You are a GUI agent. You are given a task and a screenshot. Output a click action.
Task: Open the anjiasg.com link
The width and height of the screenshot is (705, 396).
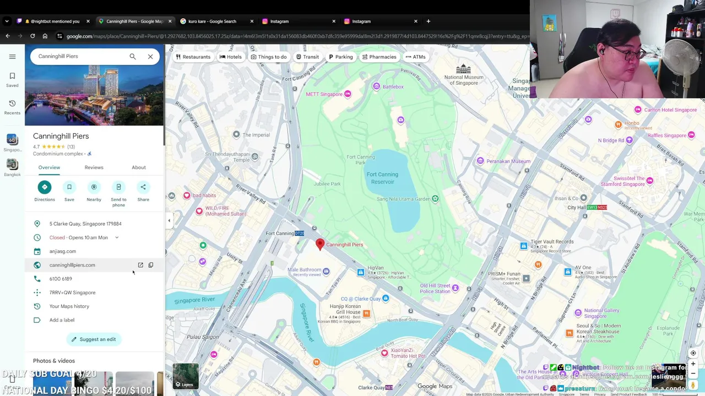(63, 251)
